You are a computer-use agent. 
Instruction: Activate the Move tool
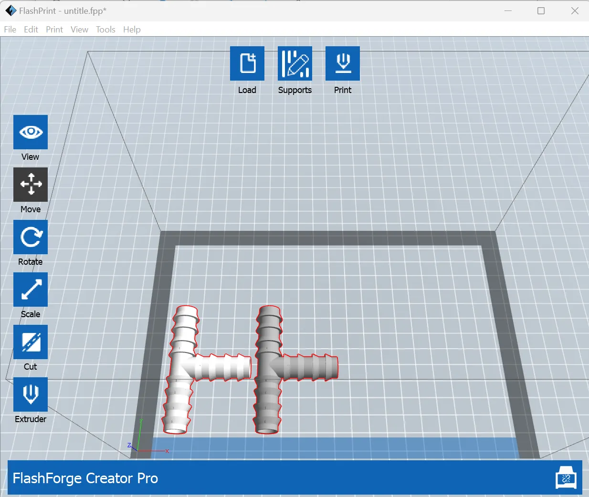pyautogui.click(x=31, y=185)
